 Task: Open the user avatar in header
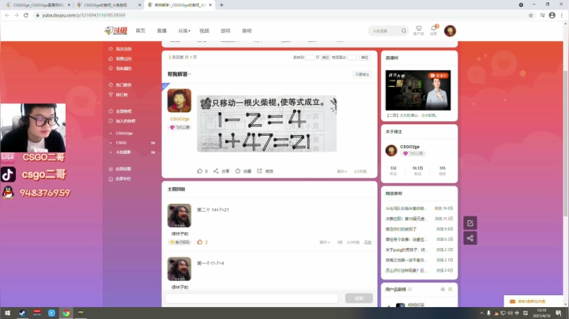[x=450, y=31]
